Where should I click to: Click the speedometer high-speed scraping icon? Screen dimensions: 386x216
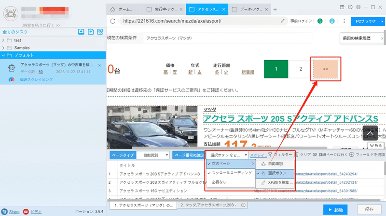(11, 79)
